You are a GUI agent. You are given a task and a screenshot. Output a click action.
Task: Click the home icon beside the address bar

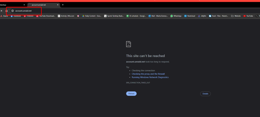click(7, 11)
